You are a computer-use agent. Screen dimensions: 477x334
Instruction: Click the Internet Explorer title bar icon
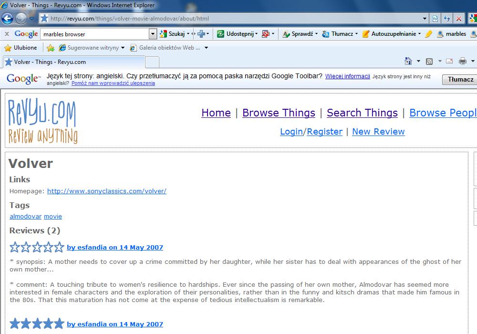(4, 5)
